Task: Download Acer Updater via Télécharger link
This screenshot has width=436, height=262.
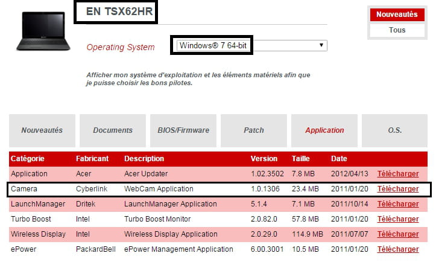Action: tap(398, 174)
